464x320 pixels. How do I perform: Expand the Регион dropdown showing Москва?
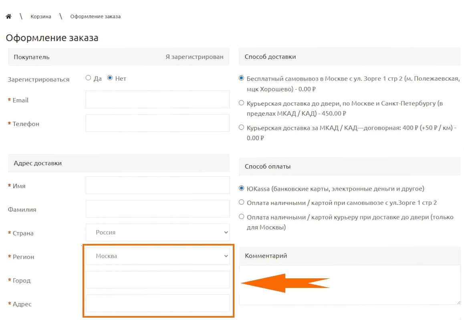157,256
